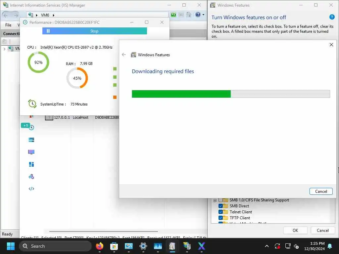Screen dimensions: 339x254
Task: Open the File menu in IIS Manager
Action: point(8,25)
